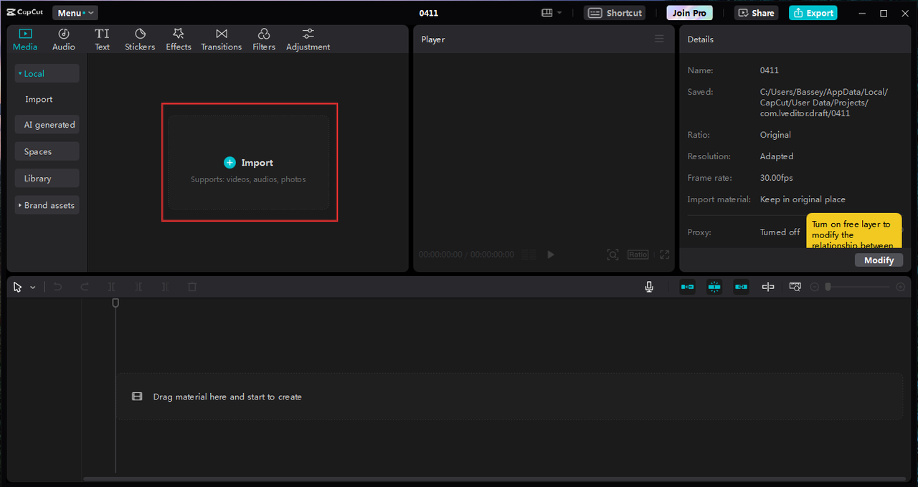Open the Audio tab

click(64, 39)
